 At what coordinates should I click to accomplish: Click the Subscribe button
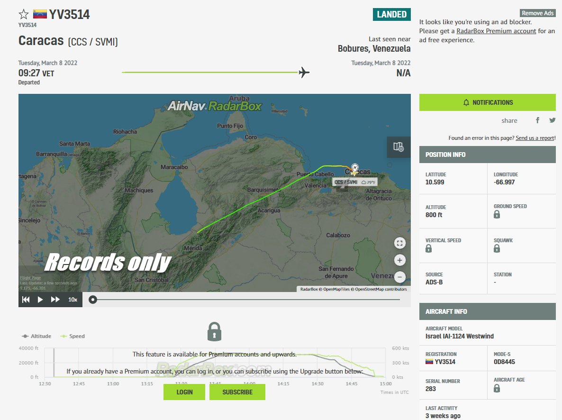coord(237,392)
